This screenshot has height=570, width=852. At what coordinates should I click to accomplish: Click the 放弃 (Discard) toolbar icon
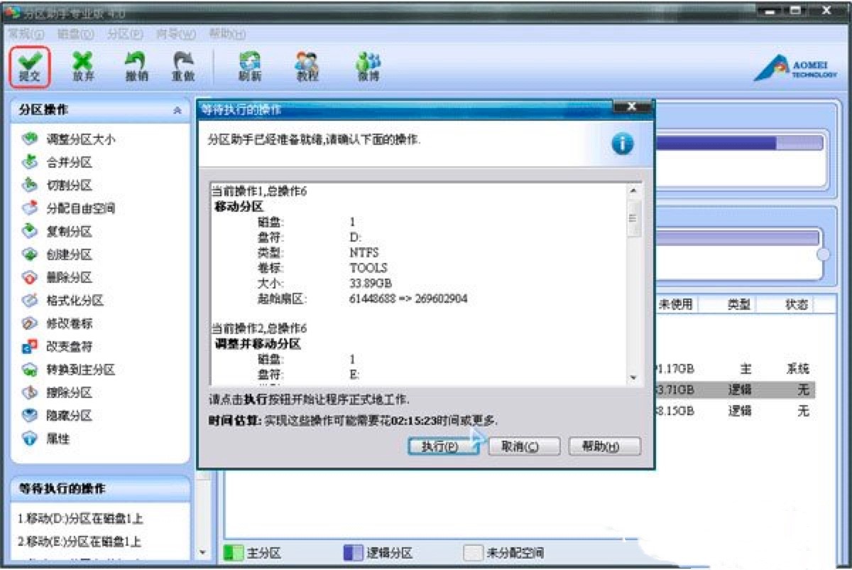click(x=83, y=67)
